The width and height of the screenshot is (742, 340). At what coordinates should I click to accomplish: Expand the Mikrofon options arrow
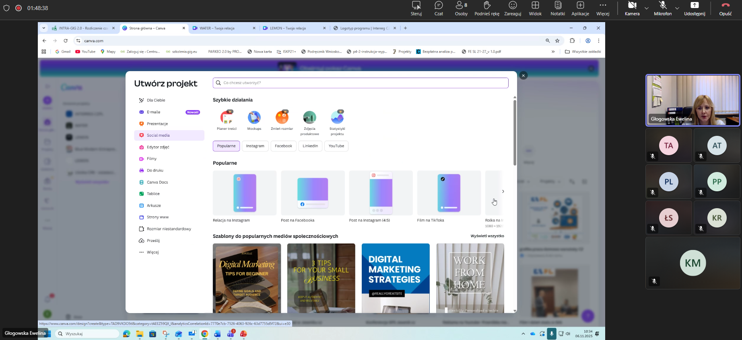click(x=677, y=8)
